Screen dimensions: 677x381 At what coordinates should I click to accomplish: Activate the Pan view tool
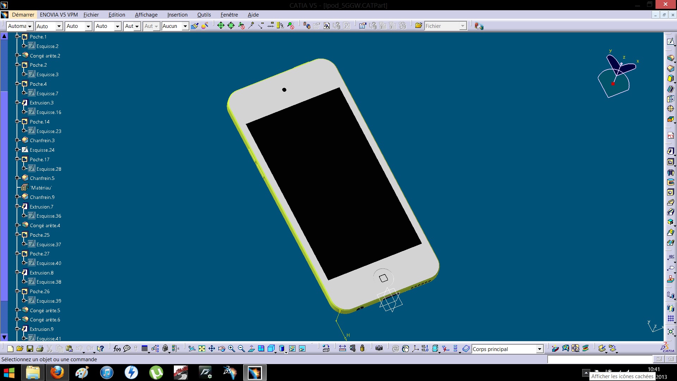(x=212, y=349)
